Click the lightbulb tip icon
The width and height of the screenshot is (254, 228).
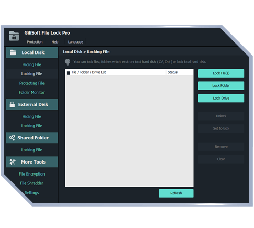click(x=68, y=62)
